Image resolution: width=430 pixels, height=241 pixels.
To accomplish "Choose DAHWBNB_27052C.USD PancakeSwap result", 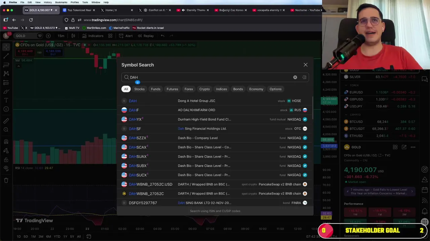I will click(215, 184).
